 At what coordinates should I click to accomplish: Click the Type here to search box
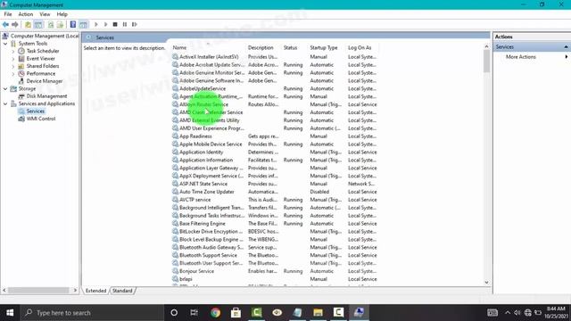[x=92, y=313]
